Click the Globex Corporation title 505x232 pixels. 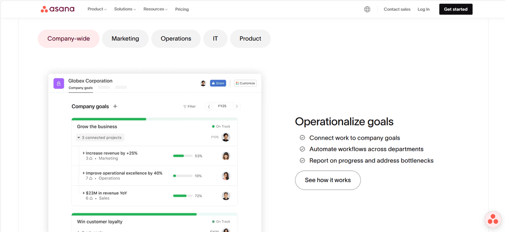(91, 81)
